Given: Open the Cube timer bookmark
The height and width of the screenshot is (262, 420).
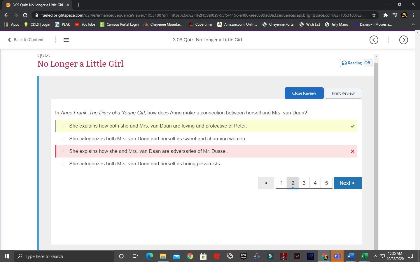Looking at the screenshot, I should [x=200, y=24].
